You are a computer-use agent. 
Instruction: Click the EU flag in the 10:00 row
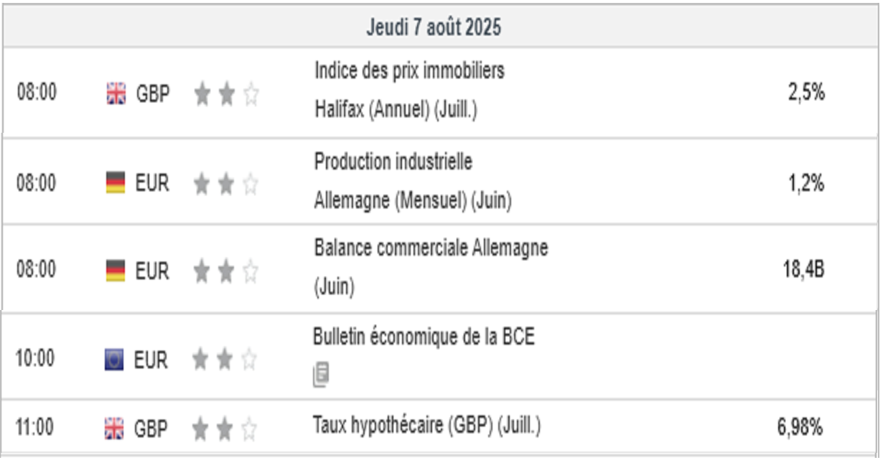(113, 360)
